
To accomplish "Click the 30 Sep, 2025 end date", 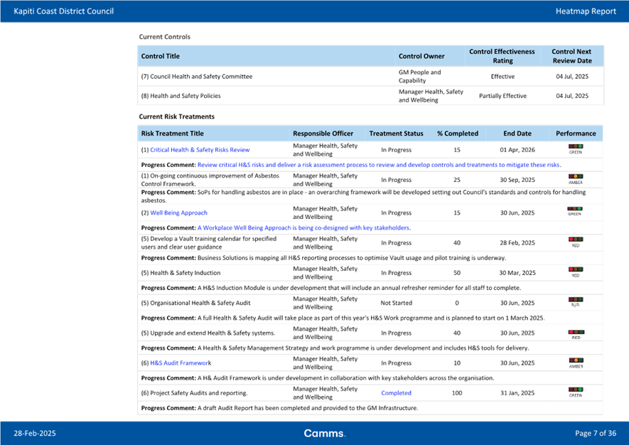I will 517,180.
